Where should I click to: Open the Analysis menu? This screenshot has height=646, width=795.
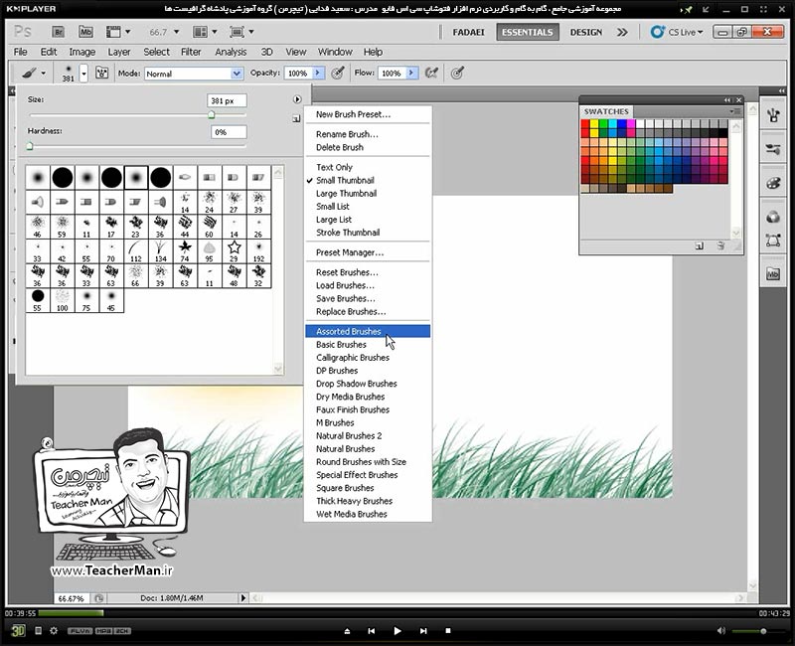click(231, 52)
